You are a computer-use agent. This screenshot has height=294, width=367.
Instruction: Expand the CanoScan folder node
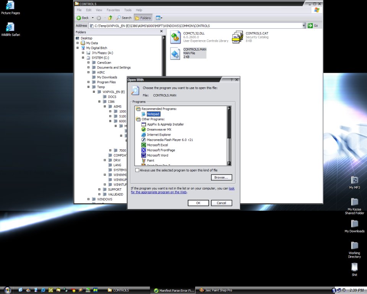pyautogui.click(x=88, y=63)
